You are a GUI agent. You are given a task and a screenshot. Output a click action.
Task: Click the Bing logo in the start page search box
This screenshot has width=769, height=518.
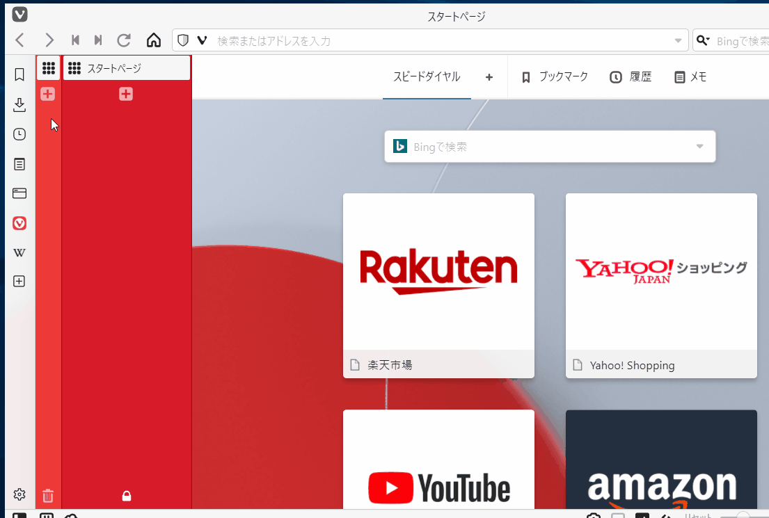(400, 146)
